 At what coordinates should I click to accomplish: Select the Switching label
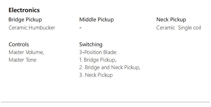(91, 45)
